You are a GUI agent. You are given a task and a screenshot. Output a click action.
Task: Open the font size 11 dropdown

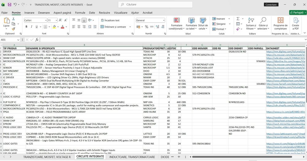pos(56,20)
